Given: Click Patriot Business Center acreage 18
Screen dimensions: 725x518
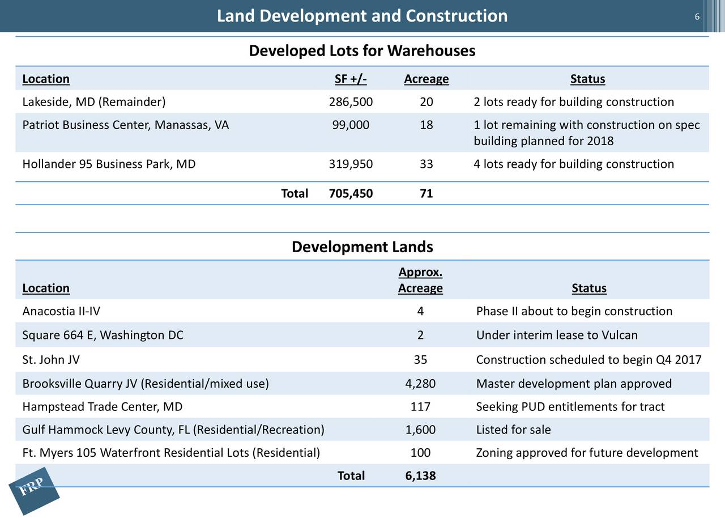Looking at the screenshot, I should (x=427, y=125).
